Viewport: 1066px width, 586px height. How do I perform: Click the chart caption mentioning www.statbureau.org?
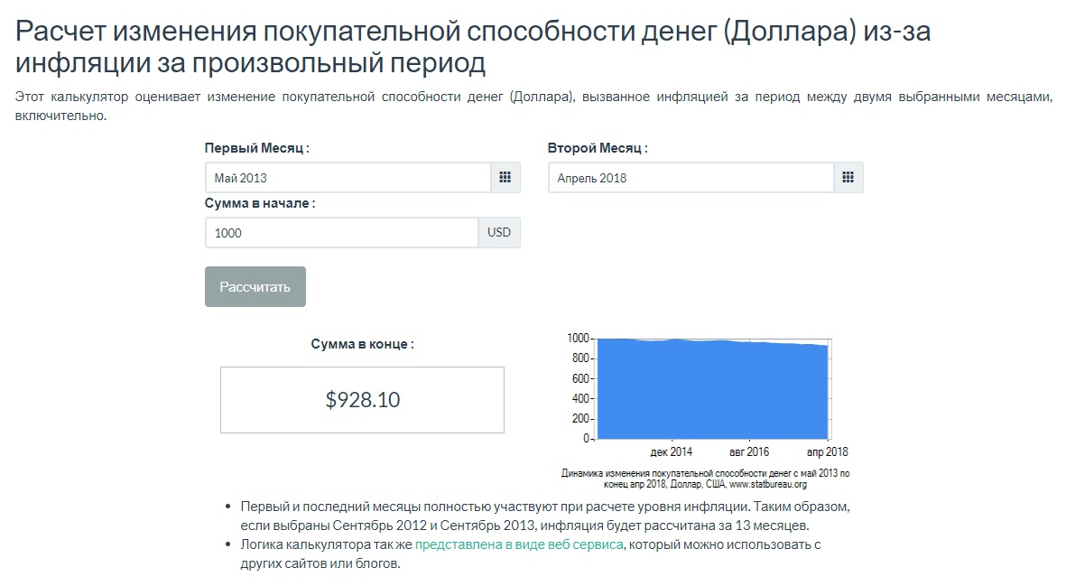click(705, 479)
